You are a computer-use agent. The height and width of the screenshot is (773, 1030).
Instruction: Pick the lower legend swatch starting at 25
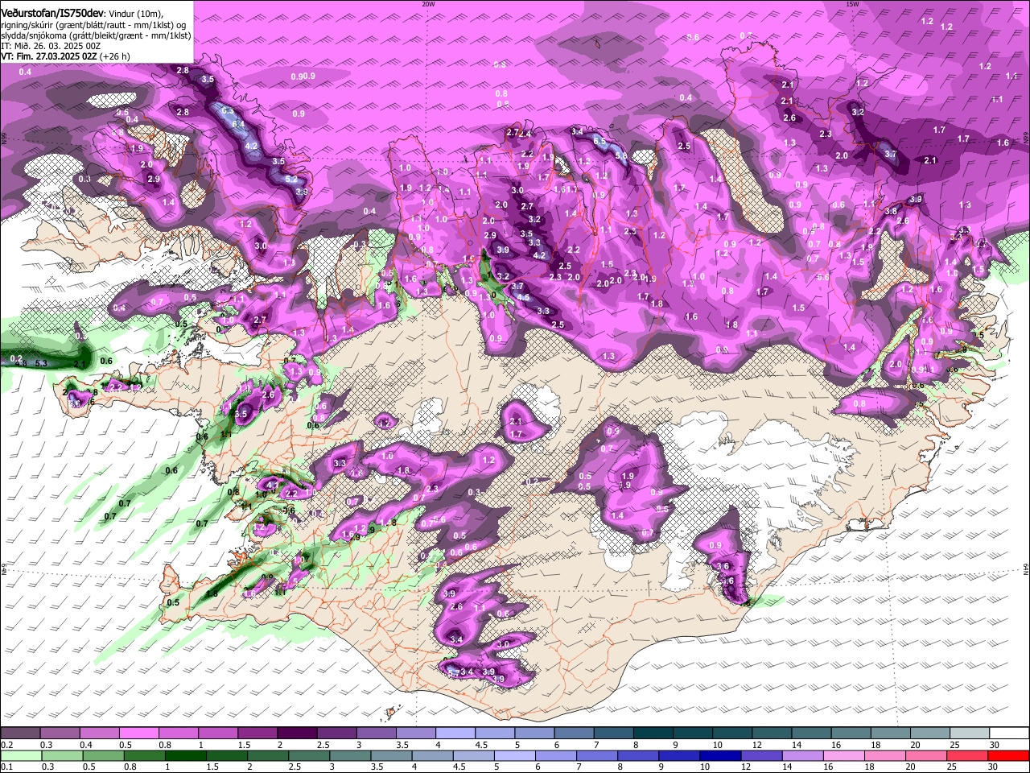click(969, 755)
